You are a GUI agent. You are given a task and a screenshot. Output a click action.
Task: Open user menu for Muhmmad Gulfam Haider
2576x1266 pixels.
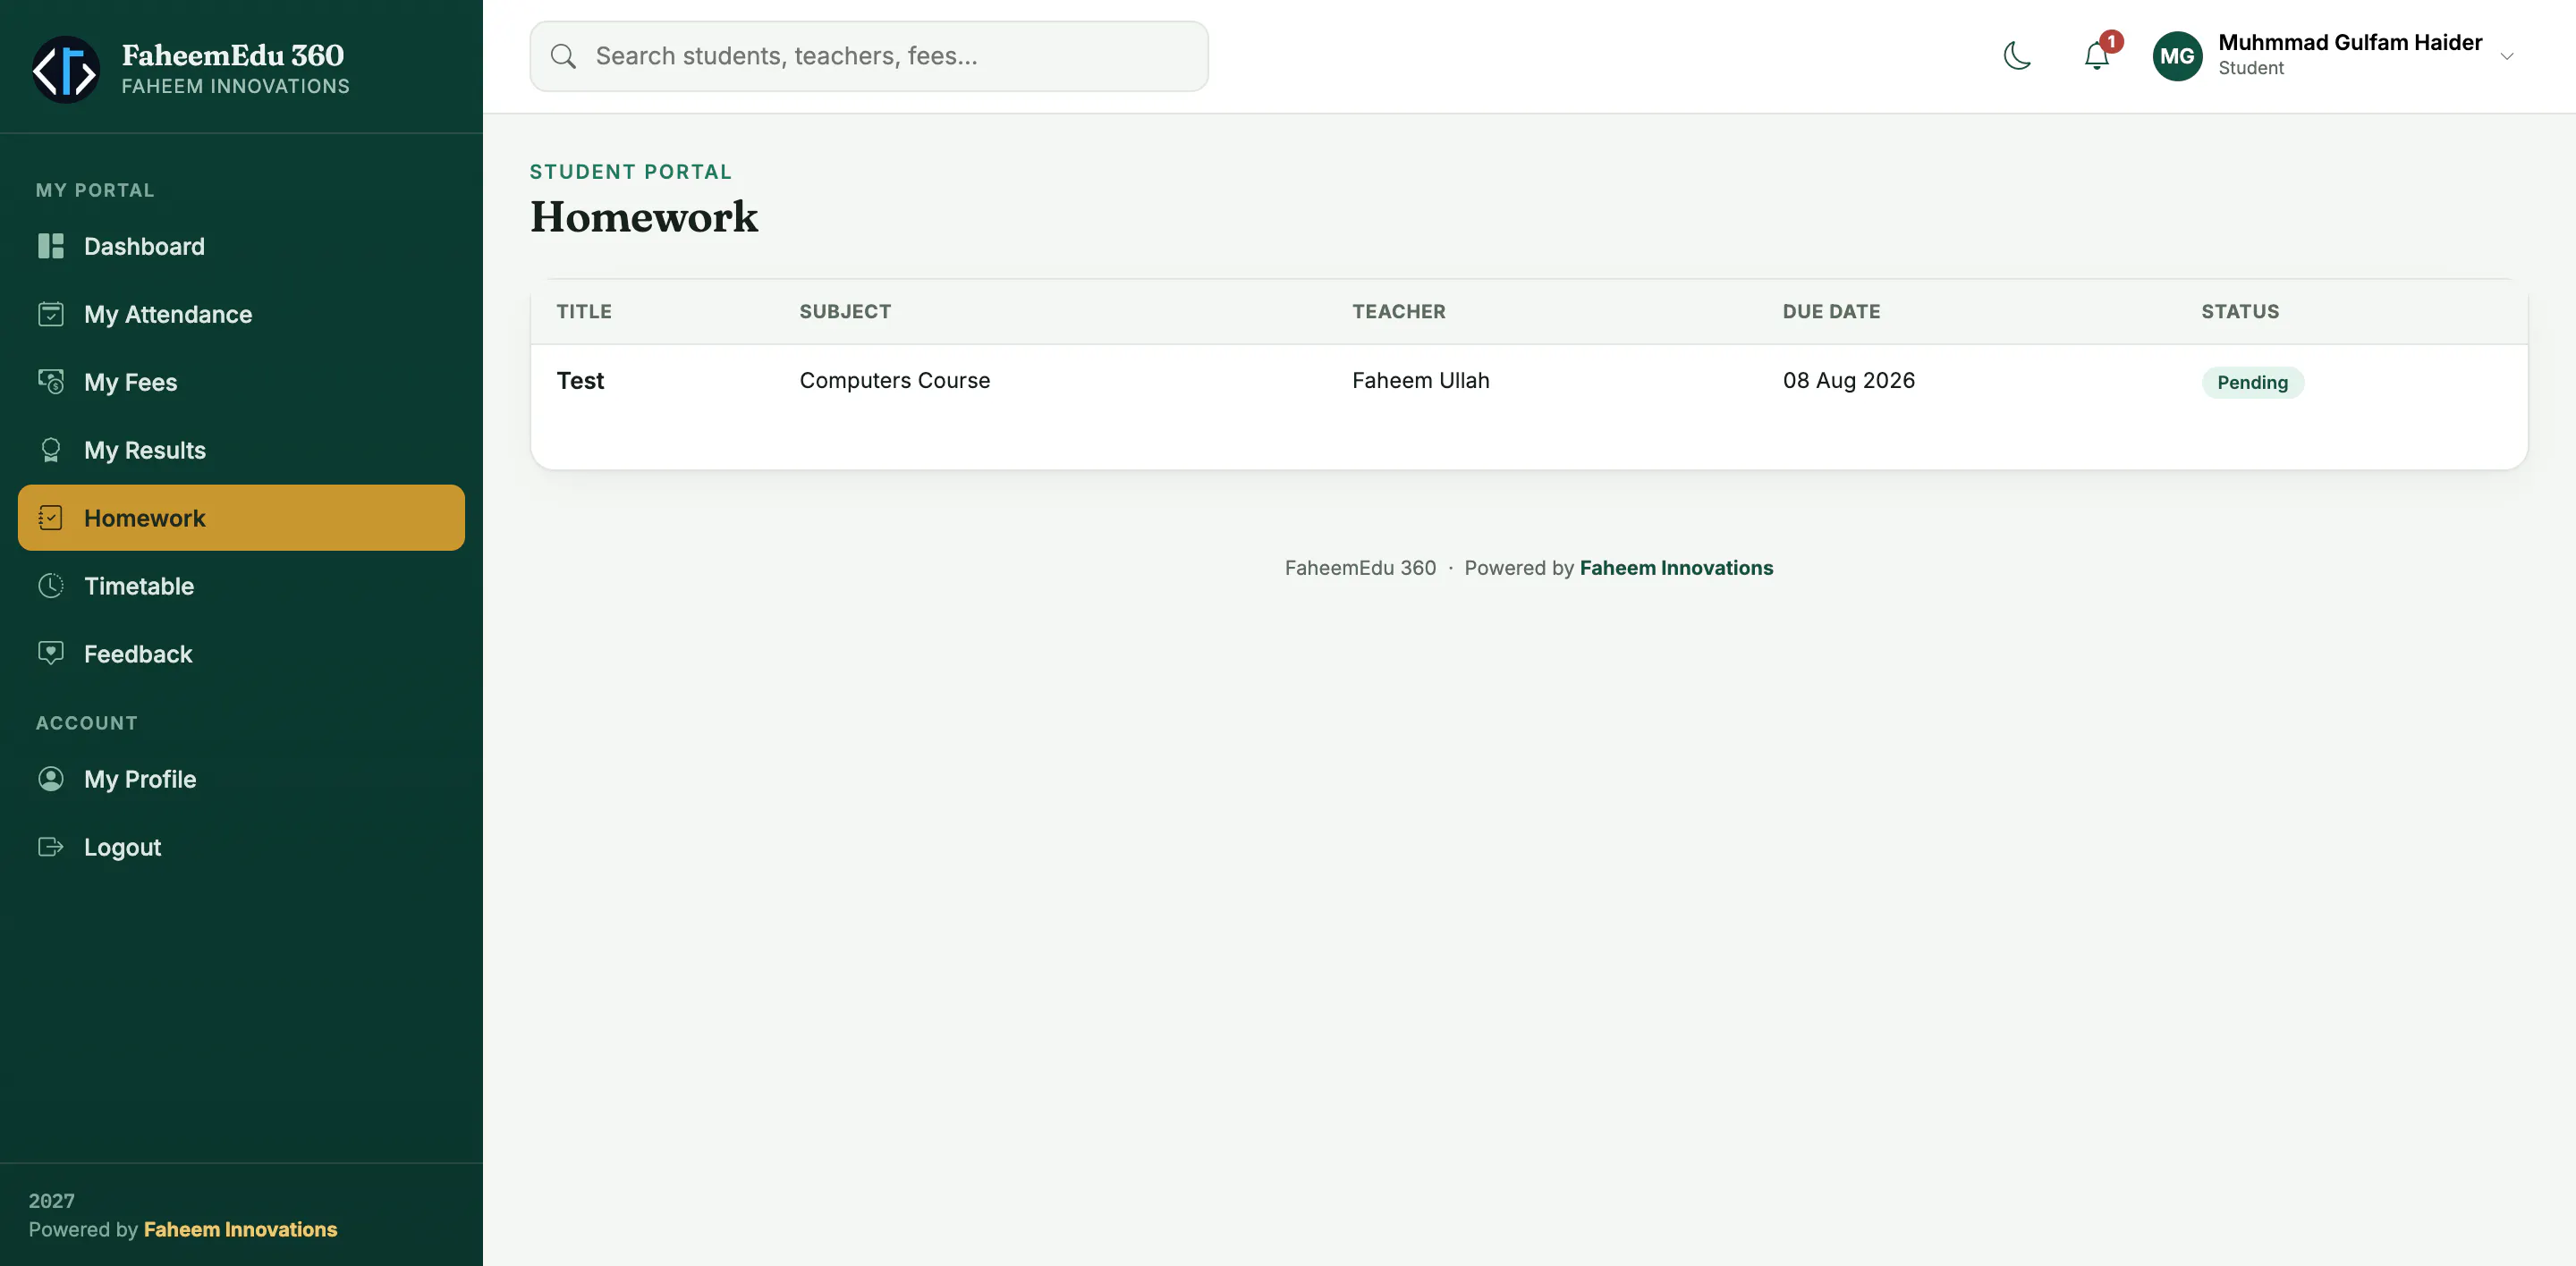pyautogui.click(x=2334, y=56)
